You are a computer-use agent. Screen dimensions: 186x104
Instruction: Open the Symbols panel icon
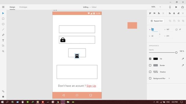click(3, 91)
